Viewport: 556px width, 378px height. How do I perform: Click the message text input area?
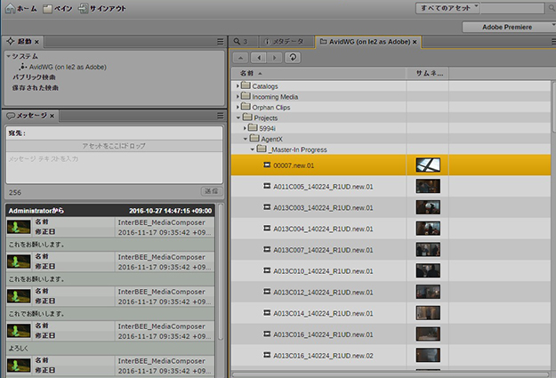pyautogui.click(x=114, y=167)
